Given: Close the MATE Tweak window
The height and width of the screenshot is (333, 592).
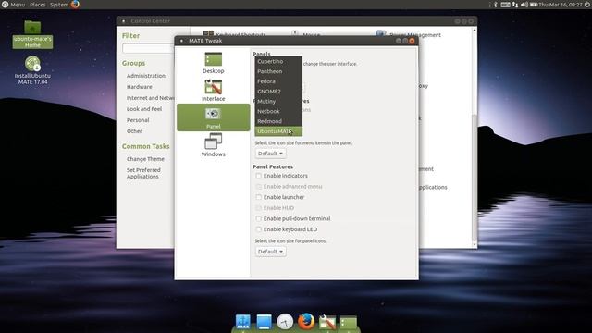Looking at the screenshot, I should click(412, 41).
